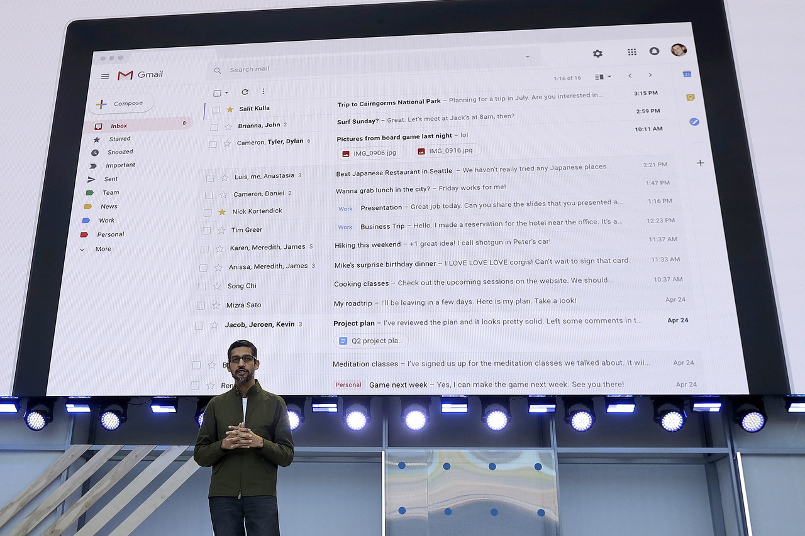Open the main menu hamburger icon
805x536 pixels.
105,77
